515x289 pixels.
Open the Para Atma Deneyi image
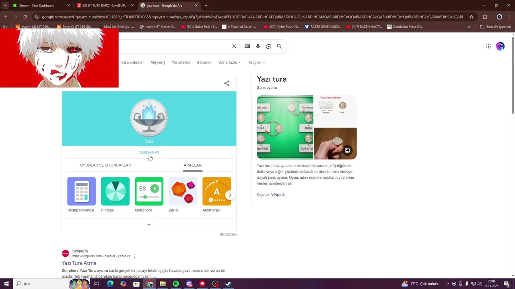335,111
